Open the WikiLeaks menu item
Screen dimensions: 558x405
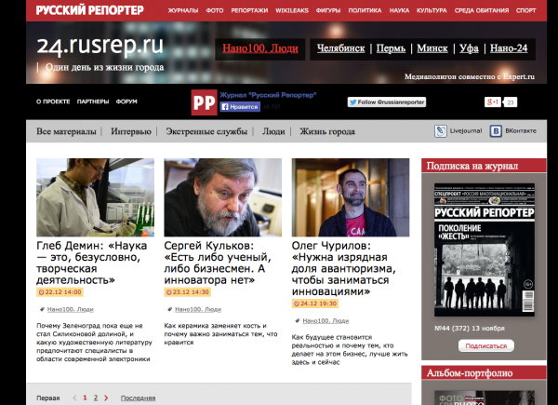[292, 10]
